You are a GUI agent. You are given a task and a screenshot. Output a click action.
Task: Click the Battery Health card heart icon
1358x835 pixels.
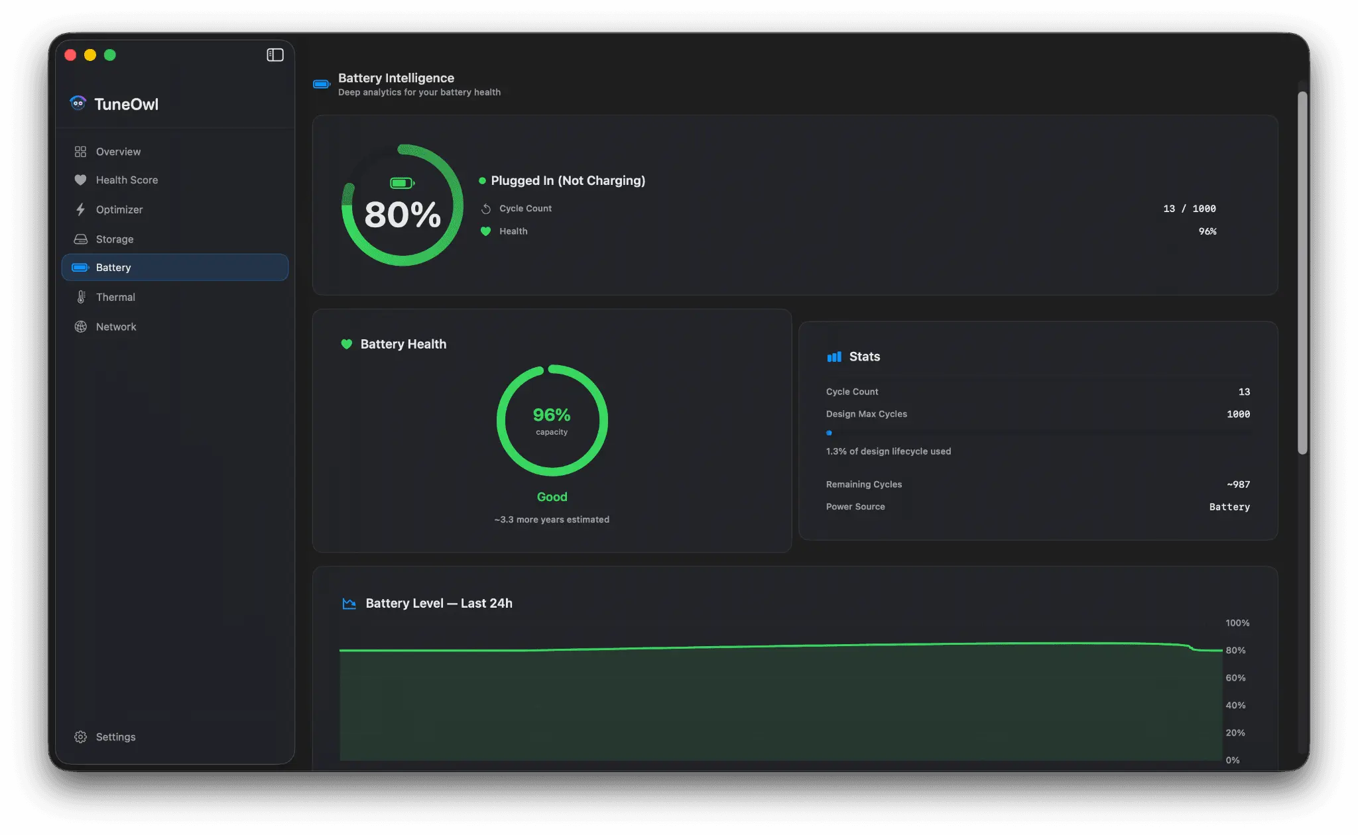[x=346, y=344]
